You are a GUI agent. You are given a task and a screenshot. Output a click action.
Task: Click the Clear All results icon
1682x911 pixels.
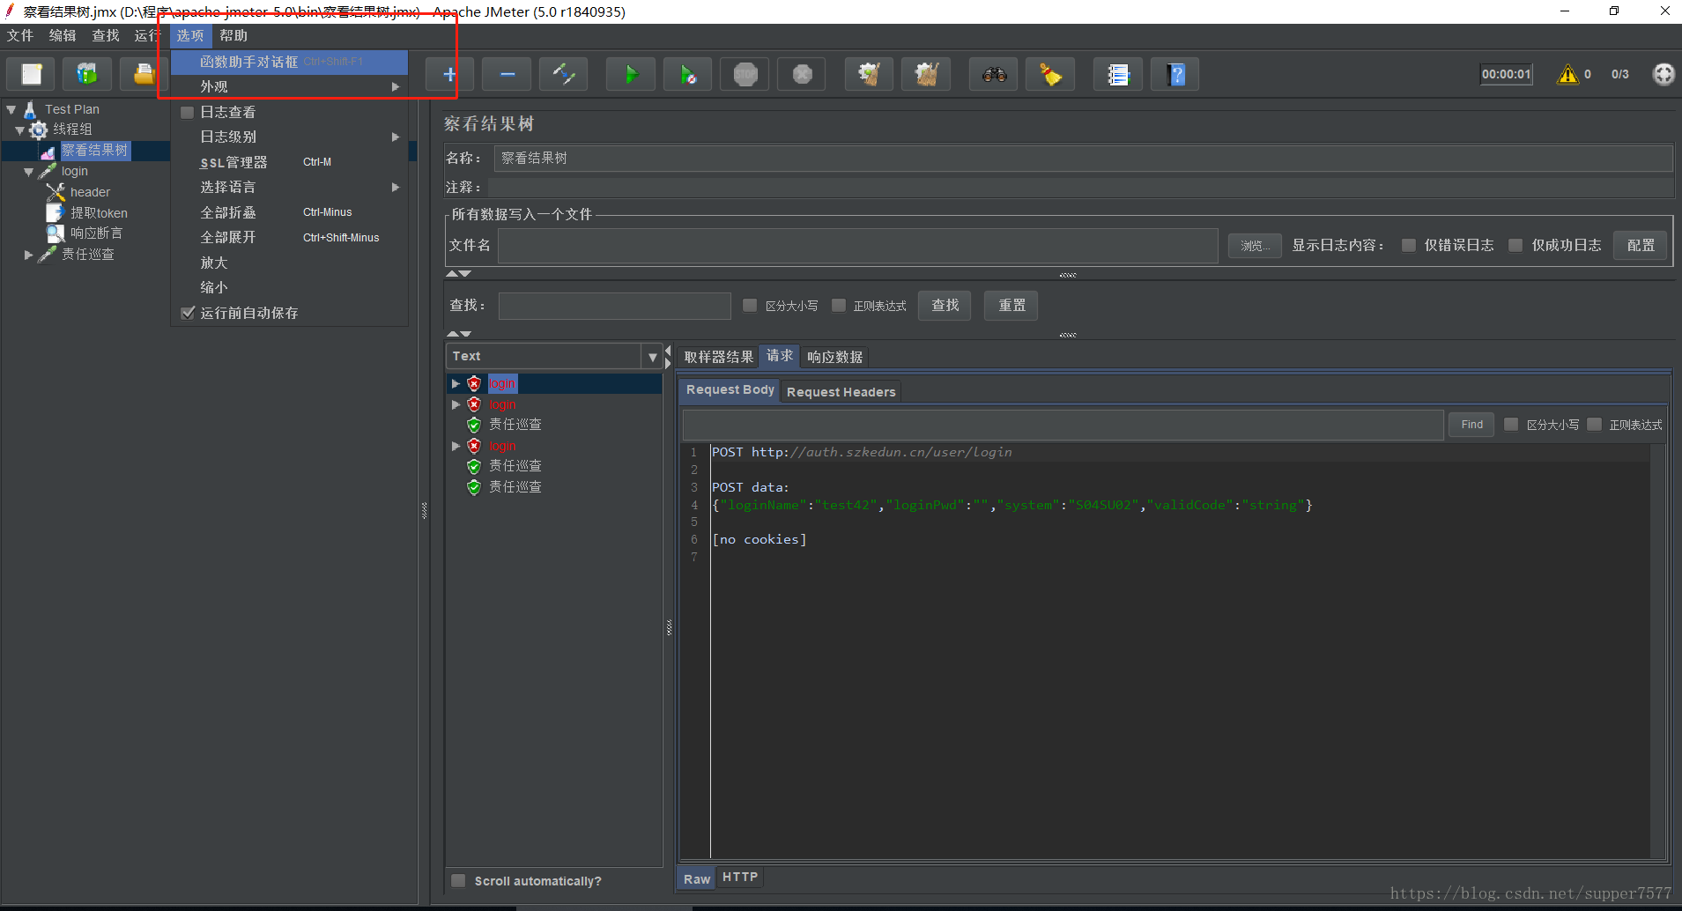click(926, 74)
